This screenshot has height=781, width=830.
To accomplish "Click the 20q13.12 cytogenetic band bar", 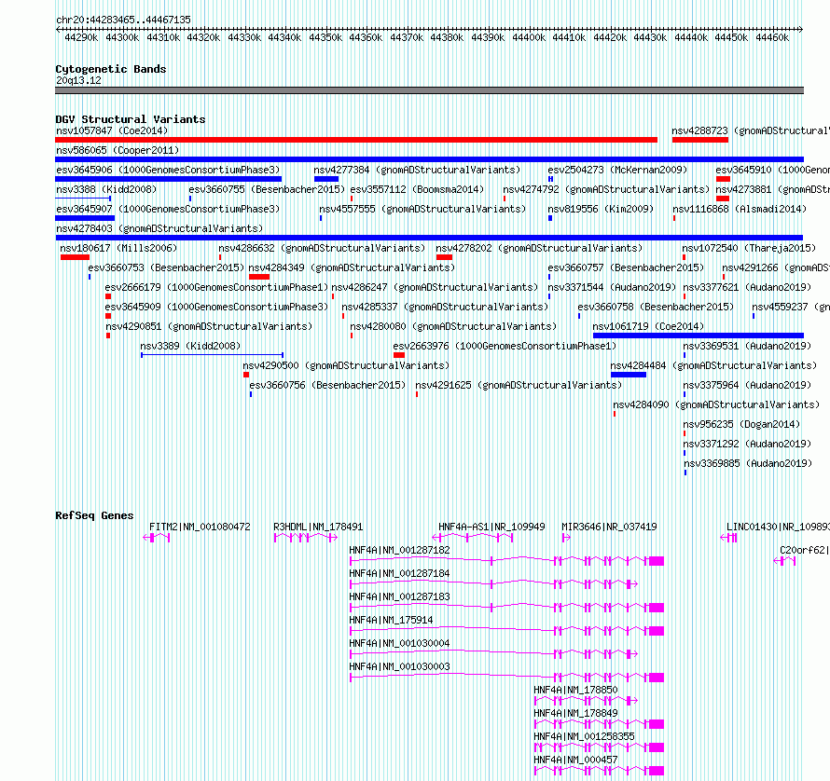I will coord(429,90).
